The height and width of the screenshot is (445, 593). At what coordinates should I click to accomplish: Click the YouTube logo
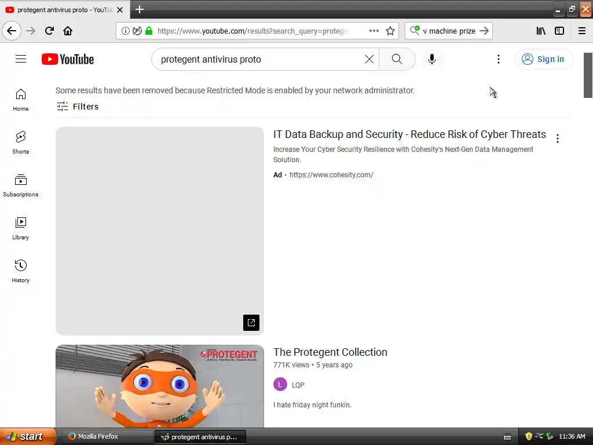point(68,59)
